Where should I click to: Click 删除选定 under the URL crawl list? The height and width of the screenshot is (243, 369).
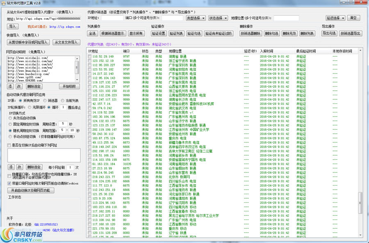click(x=34, y=87)
